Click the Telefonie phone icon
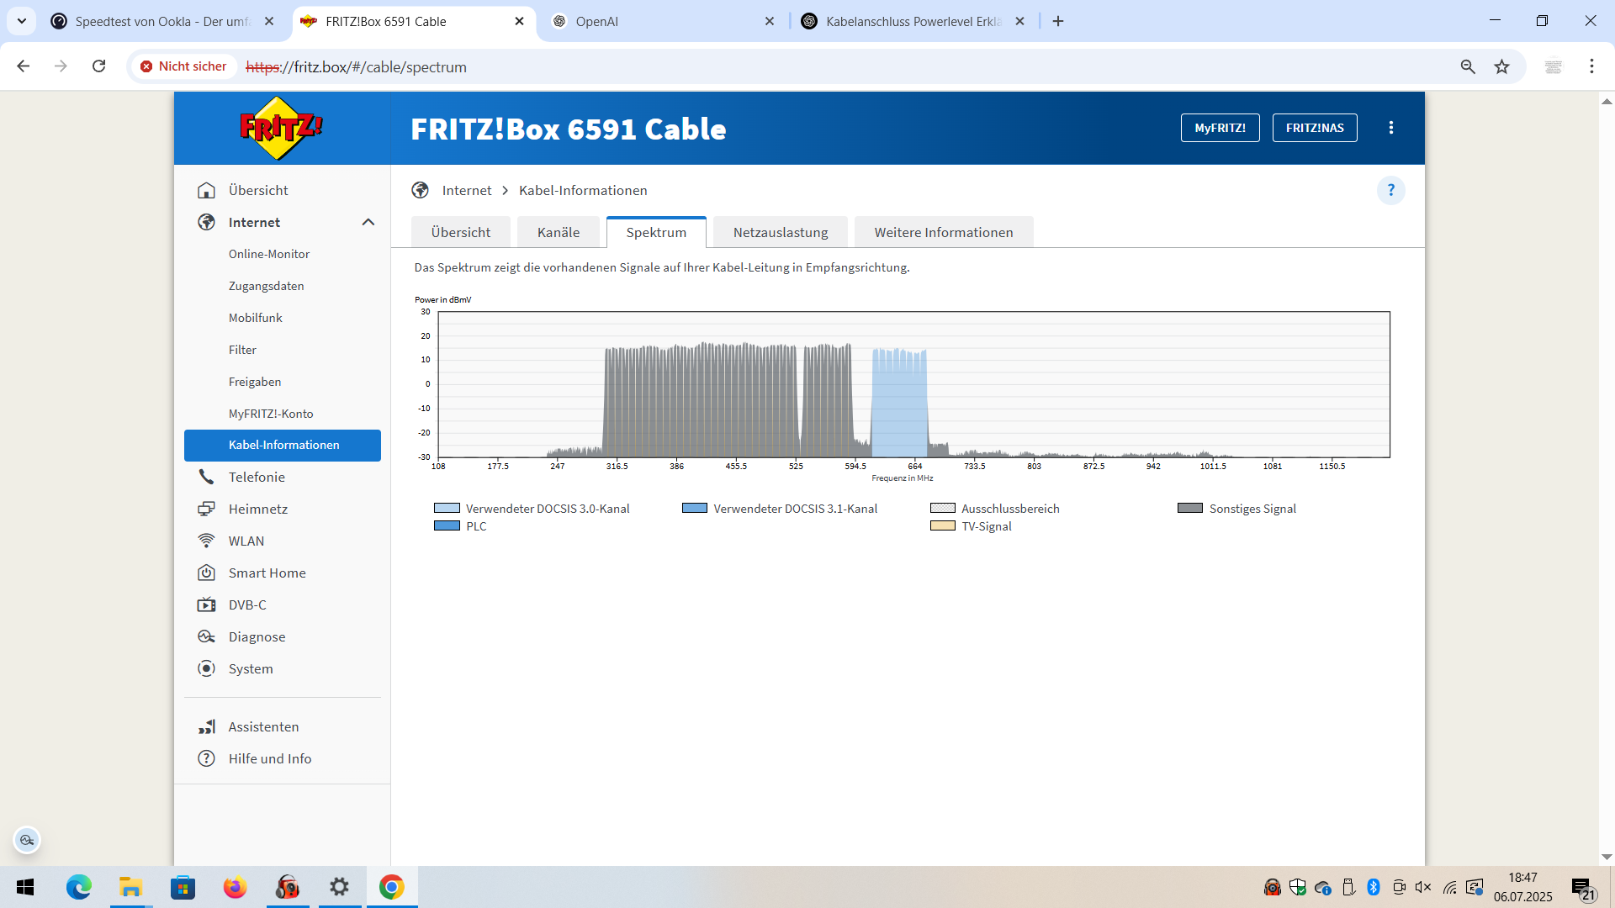The width and height of the screenshot is (1615, 908). [206, 477]
